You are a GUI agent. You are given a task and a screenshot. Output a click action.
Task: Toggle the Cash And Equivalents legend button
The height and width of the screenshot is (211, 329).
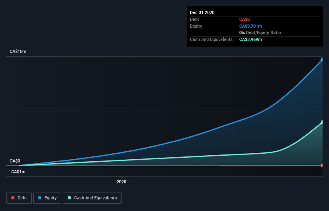pyautogui.click(x=92, y=198)
